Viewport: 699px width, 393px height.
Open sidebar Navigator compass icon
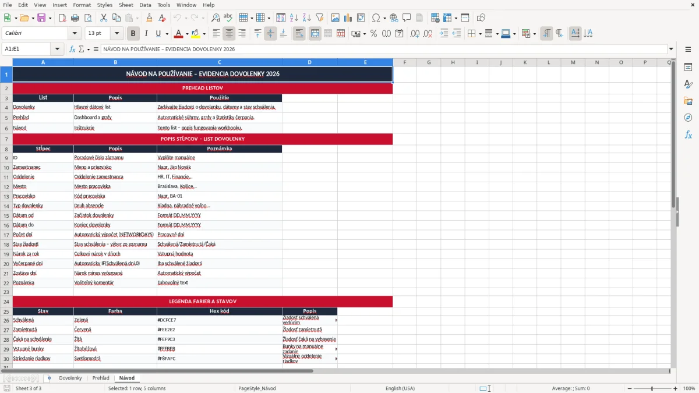click(x=688, y=118)
